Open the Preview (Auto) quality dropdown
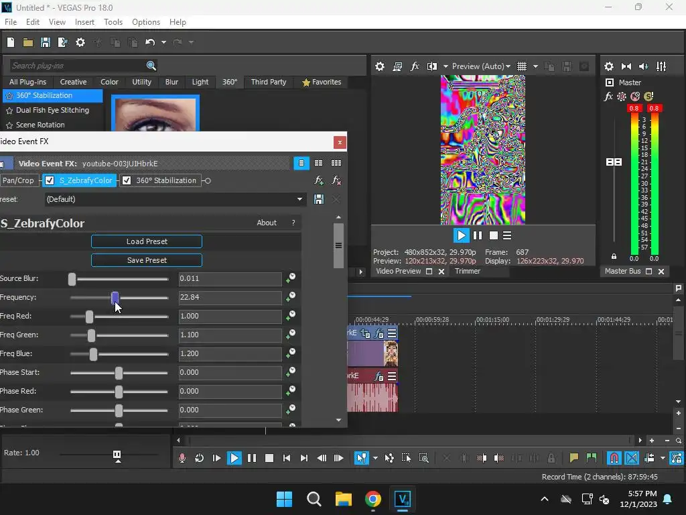 pyautogui.click(x=480, y=66)
